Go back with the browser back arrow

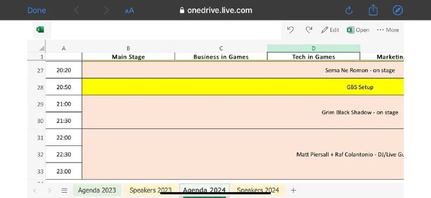click(77, 10)
